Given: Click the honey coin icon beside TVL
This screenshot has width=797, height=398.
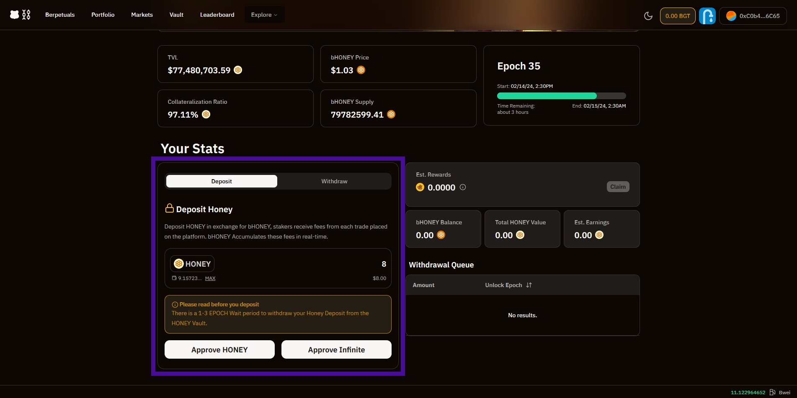Looking at the screenshot, I should [238, 70].
